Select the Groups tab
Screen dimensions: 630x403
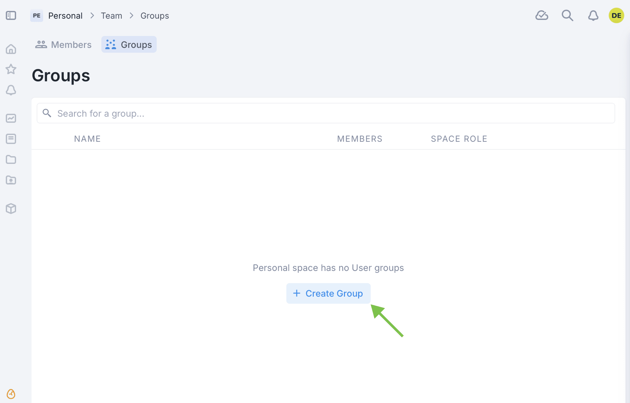coord(129,45)
